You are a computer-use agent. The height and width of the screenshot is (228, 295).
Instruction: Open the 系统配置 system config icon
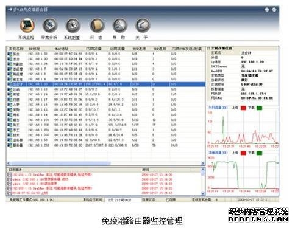point(73,26)
